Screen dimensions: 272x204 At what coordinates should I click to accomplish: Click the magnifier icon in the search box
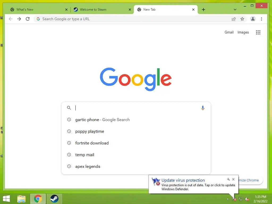69,108
